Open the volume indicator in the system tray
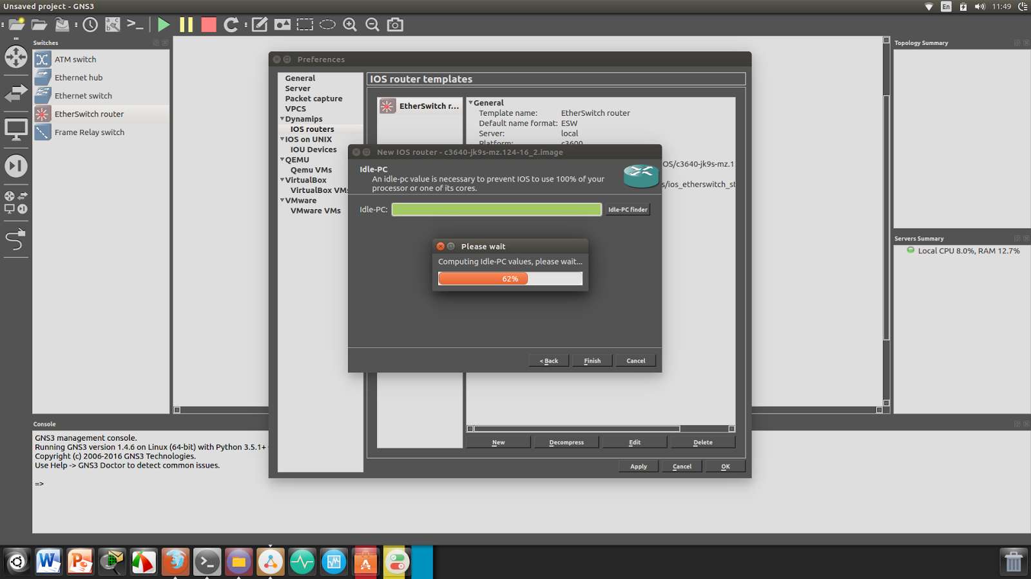This screenshot has width=1031, height=579. [979, 6]
